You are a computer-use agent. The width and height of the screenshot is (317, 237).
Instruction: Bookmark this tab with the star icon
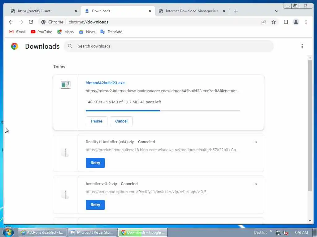(274, 22)
